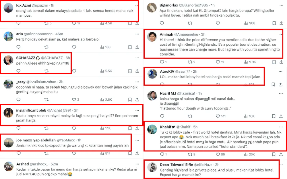
Task: Open more options on Bigsnorlax's tweet
Action: pos(281,5)
